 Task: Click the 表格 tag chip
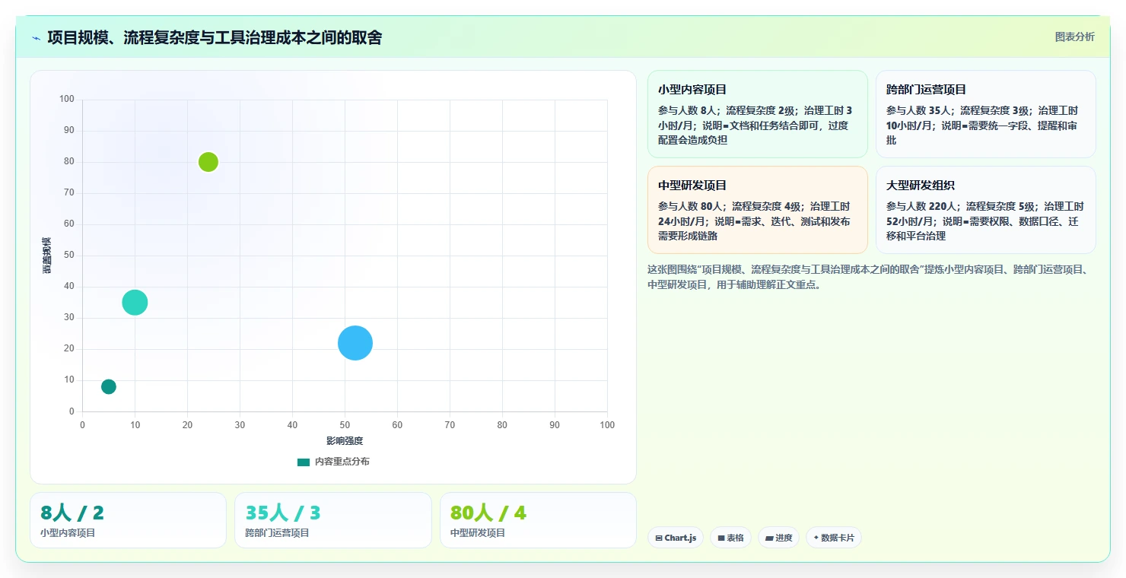click(x=730, y=538)
